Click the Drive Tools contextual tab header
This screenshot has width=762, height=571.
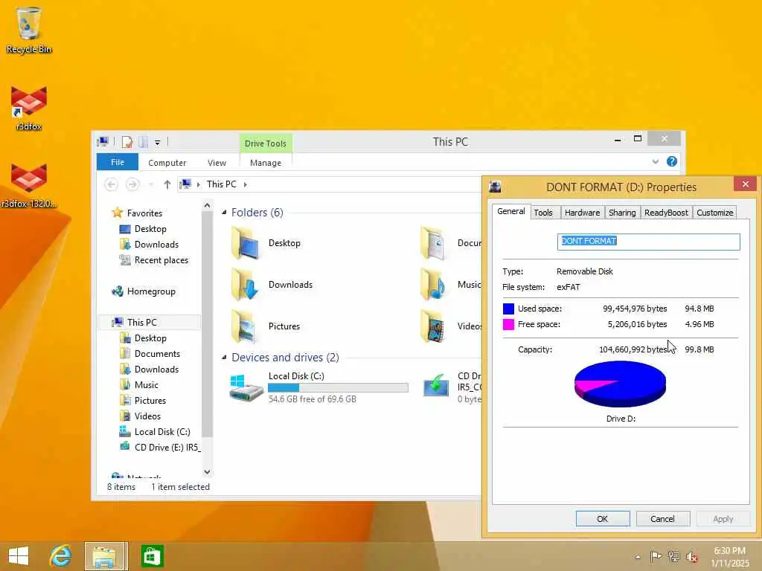click(266, 143)
